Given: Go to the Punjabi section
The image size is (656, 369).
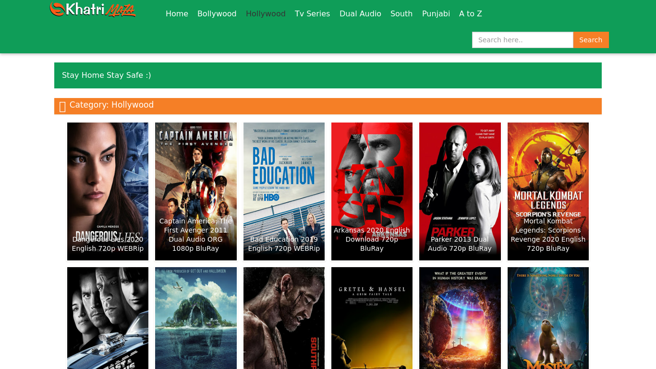Looking at the screenshot, I should pos(436,13).
